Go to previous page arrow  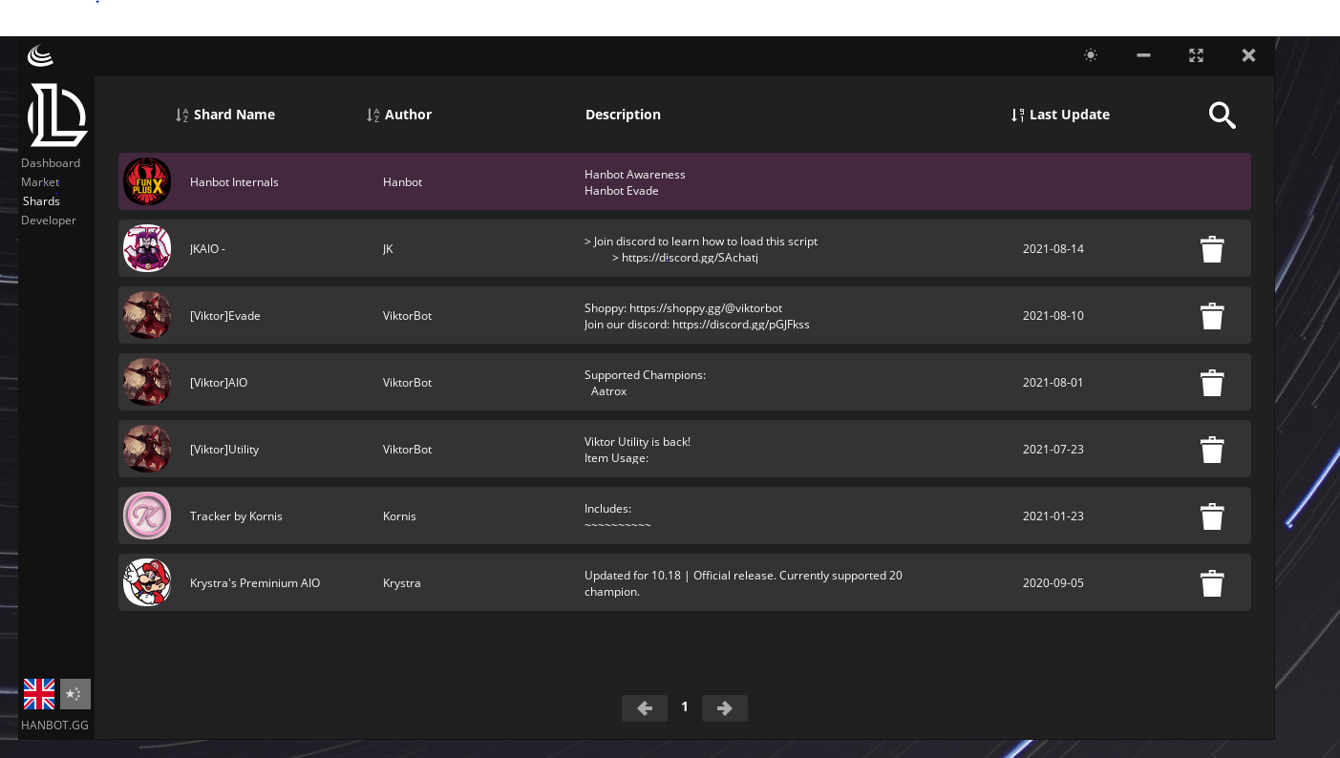[x=645, y=707]
